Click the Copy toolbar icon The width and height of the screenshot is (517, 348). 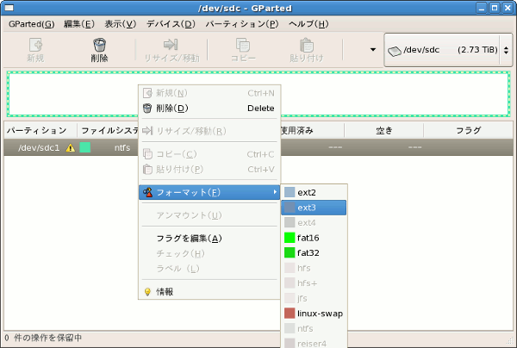click(x=243, y=44)
